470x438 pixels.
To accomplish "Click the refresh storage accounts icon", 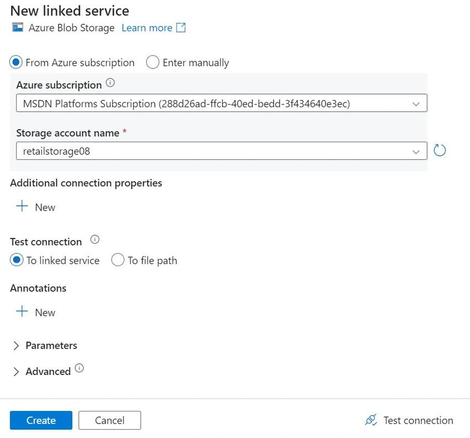I will 440,150.
